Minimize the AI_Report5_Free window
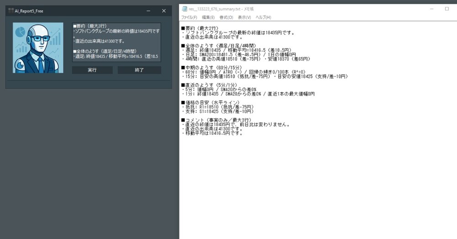Viewport: 457px width, 239px height. coord(149,11)
